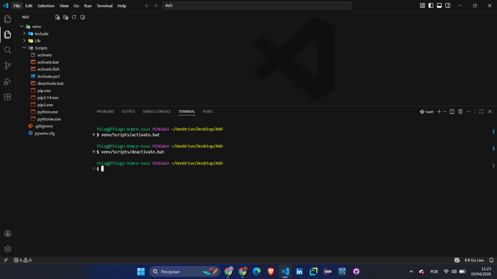
Task: Open the new terminal profile dropdown arrow
Action: click(445, 112)
